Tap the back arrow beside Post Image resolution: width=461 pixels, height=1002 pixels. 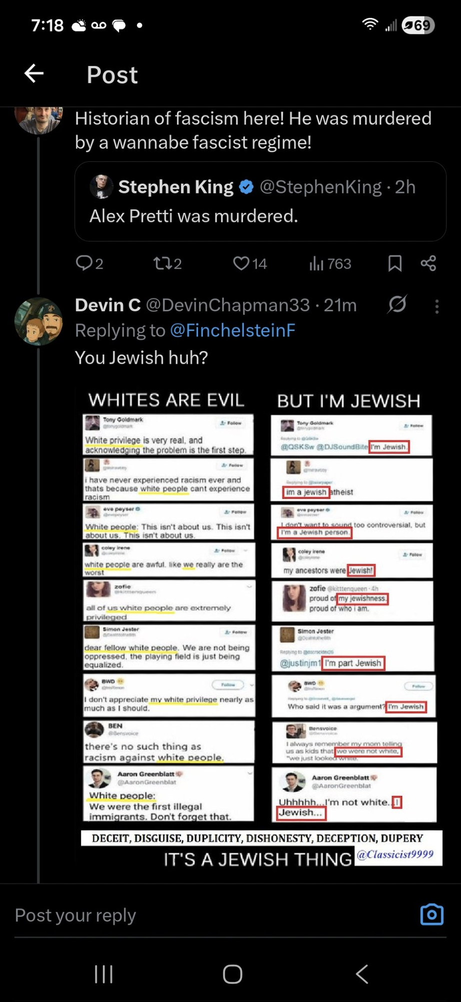pos(34,74)
